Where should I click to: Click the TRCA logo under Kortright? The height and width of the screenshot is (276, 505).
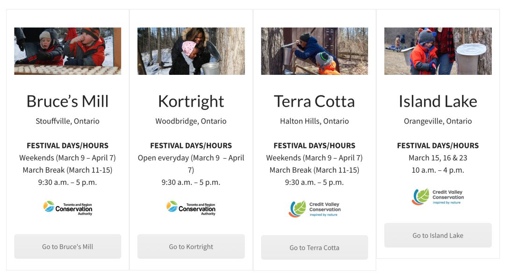pyautogui.click(x=191, y=208)
